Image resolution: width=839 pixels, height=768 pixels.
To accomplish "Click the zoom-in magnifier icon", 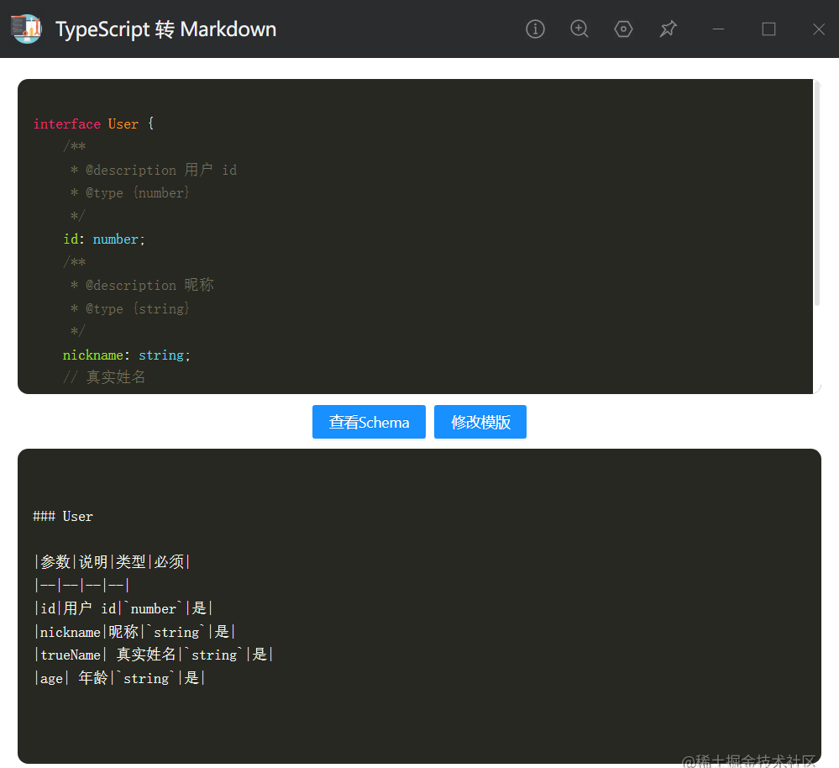I will pos(579,29).
